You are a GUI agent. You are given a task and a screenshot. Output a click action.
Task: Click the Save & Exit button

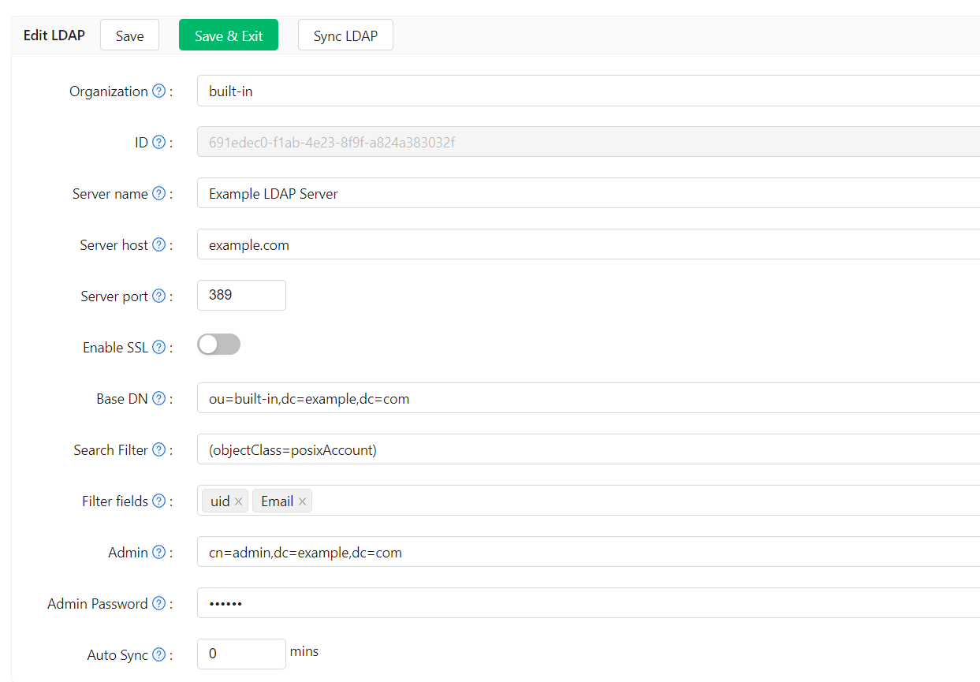228,35
